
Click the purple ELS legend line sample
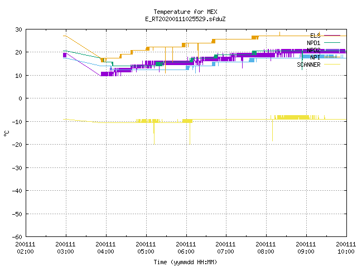(x=332, y=36)
